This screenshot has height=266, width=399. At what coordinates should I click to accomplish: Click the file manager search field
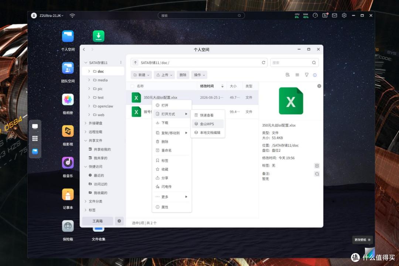coord(294,62)
